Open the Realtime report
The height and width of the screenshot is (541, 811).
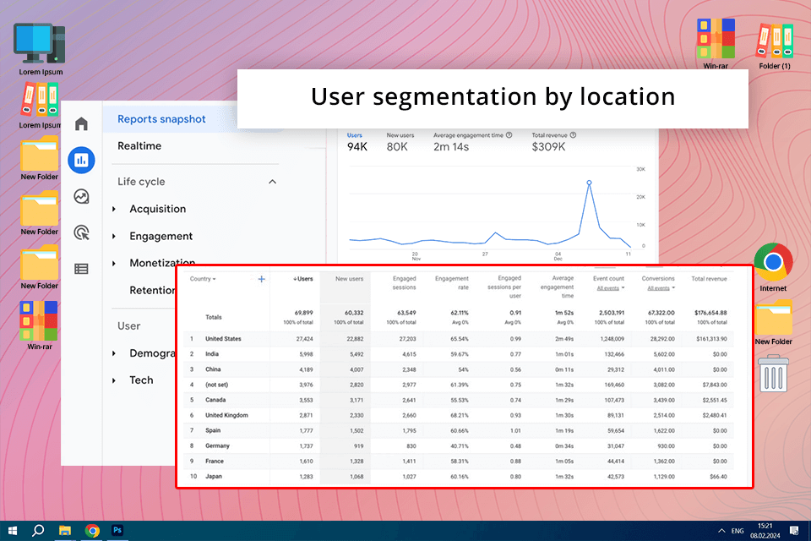tap(139, 146)
